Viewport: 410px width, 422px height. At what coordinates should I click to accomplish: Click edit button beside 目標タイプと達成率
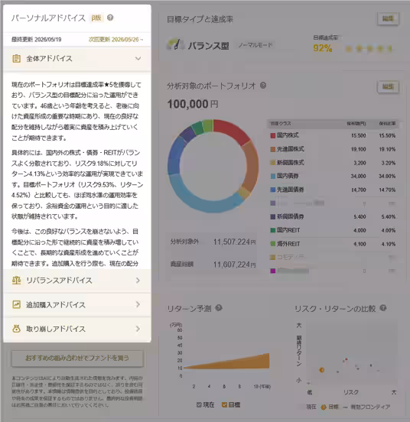point(388,19)
